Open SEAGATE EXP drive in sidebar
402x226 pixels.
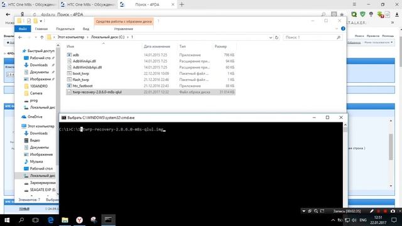coord(40,190)
